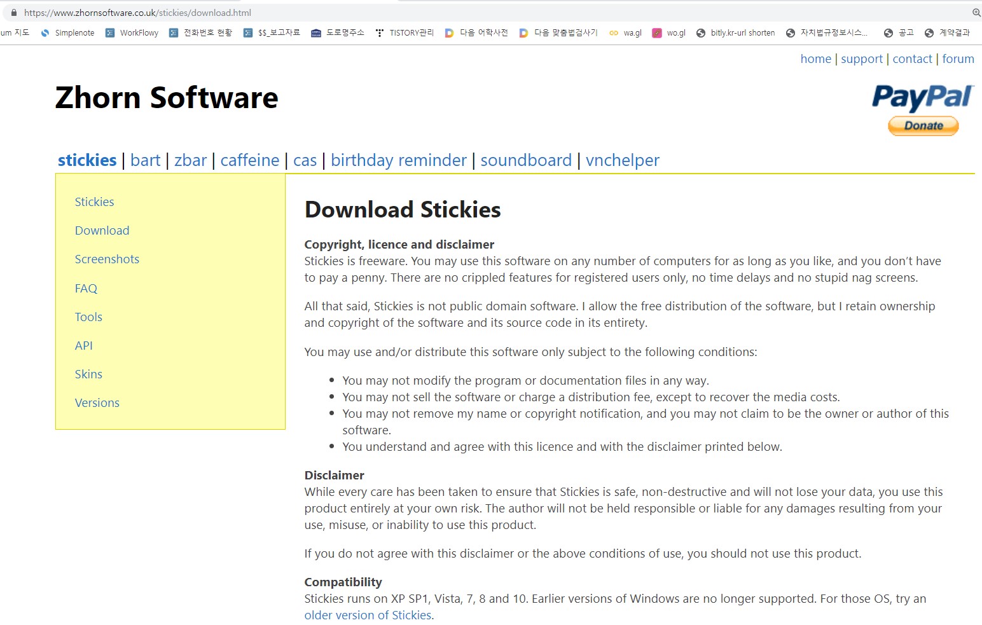This screenshot has height=625, width=982.
Task: Open the 다음 맞춤법검사기 bookmark
Action: pyautogui.click(x=558, y=33)
